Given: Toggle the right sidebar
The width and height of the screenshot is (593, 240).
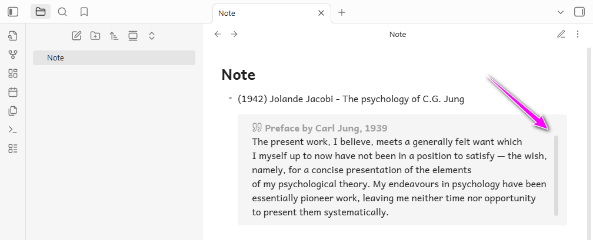Looking at the screenshot, I should tap(579, 12).
